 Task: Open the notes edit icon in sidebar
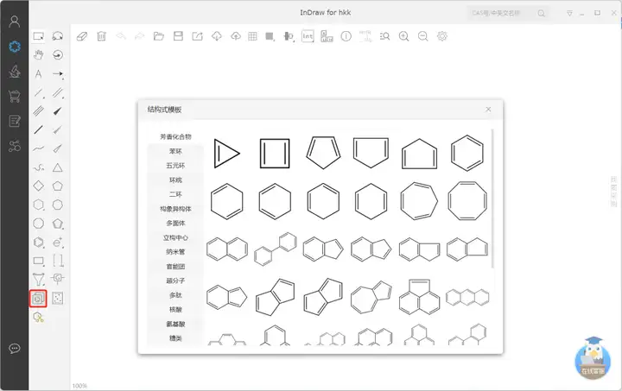coord(15,121)
